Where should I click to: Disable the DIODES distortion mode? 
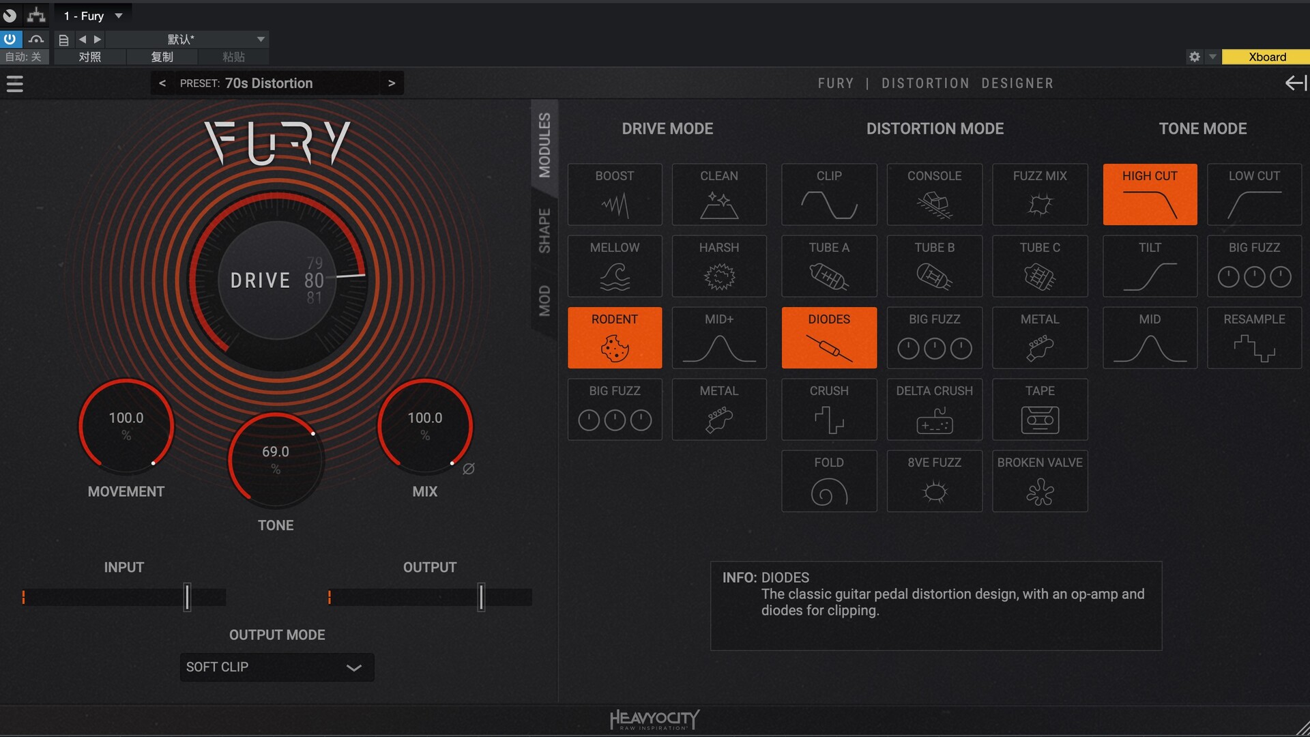click(829, 338)
